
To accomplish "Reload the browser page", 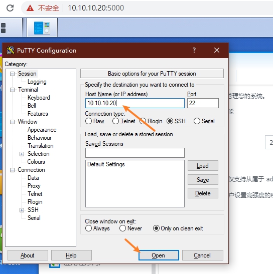I will pyautogui.click(x=10, y=8).
